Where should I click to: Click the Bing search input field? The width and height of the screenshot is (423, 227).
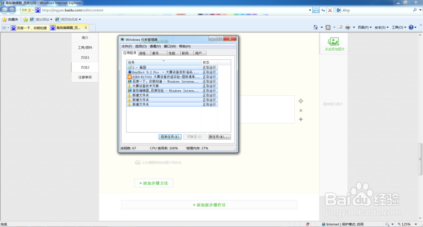click(376, 10)
